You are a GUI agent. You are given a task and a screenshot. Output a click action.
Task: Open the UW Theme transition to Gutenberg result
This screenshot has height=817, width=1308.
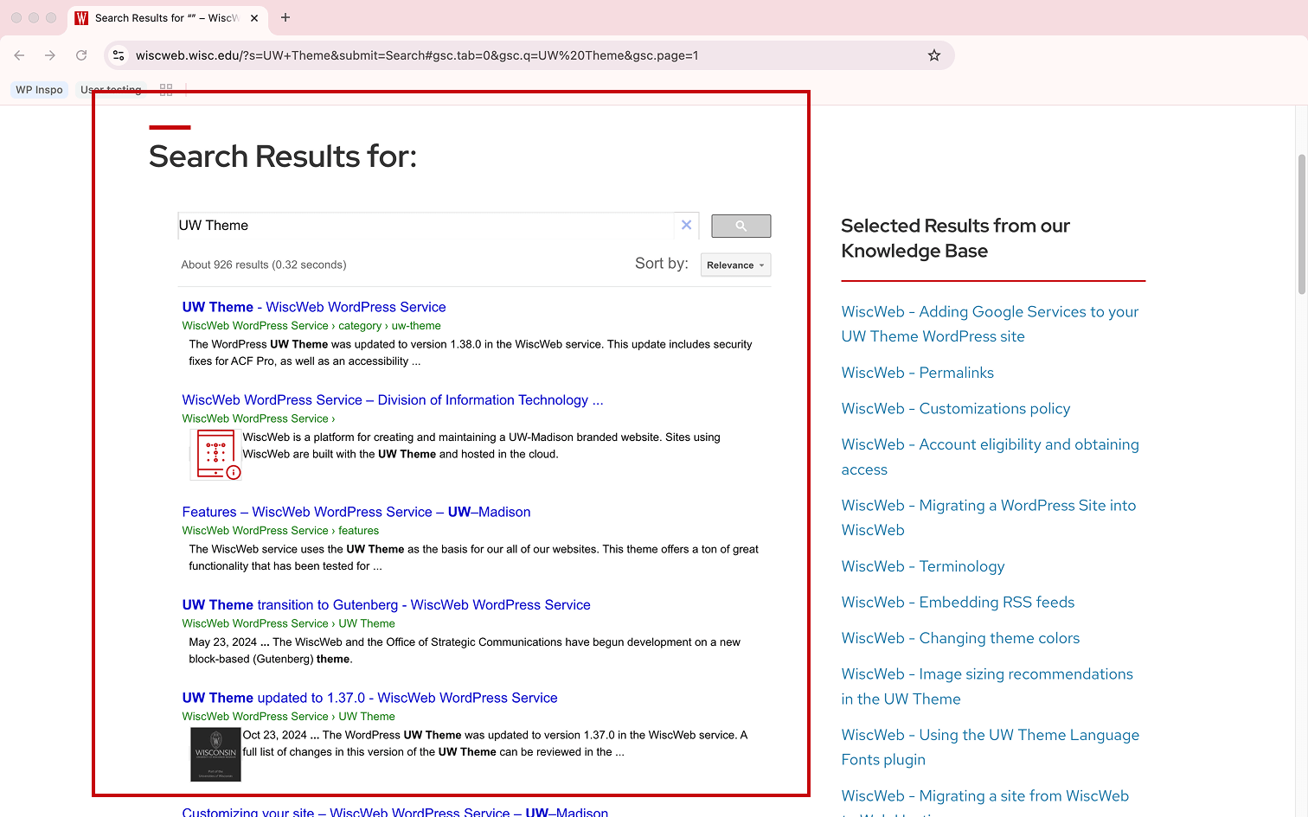click(386, 605)
